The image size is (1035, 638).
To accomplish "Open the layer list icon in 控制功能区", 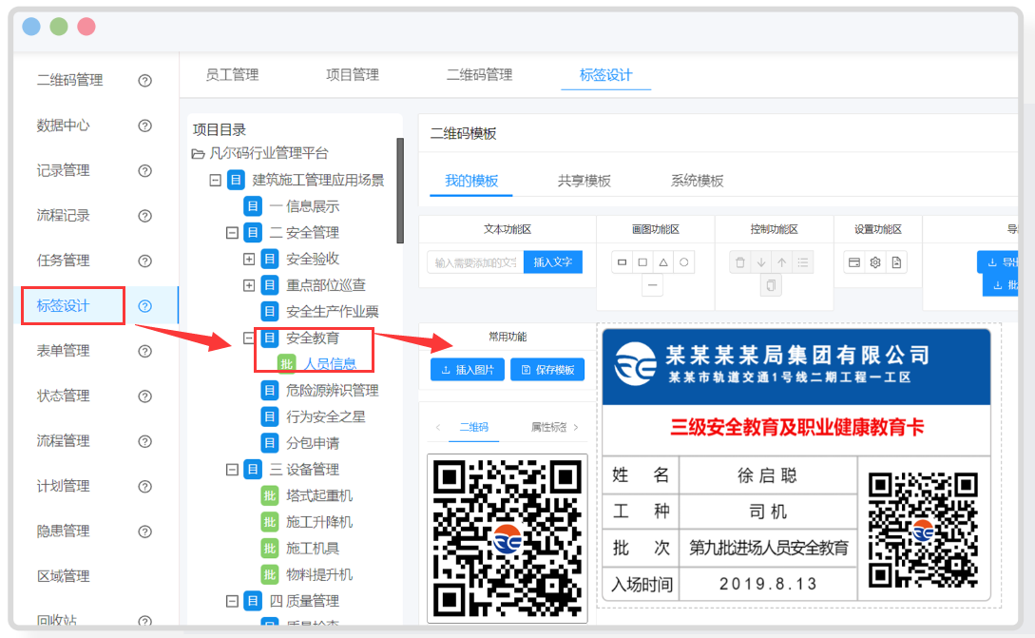I will pyautogui.click(x=803, y=261).
